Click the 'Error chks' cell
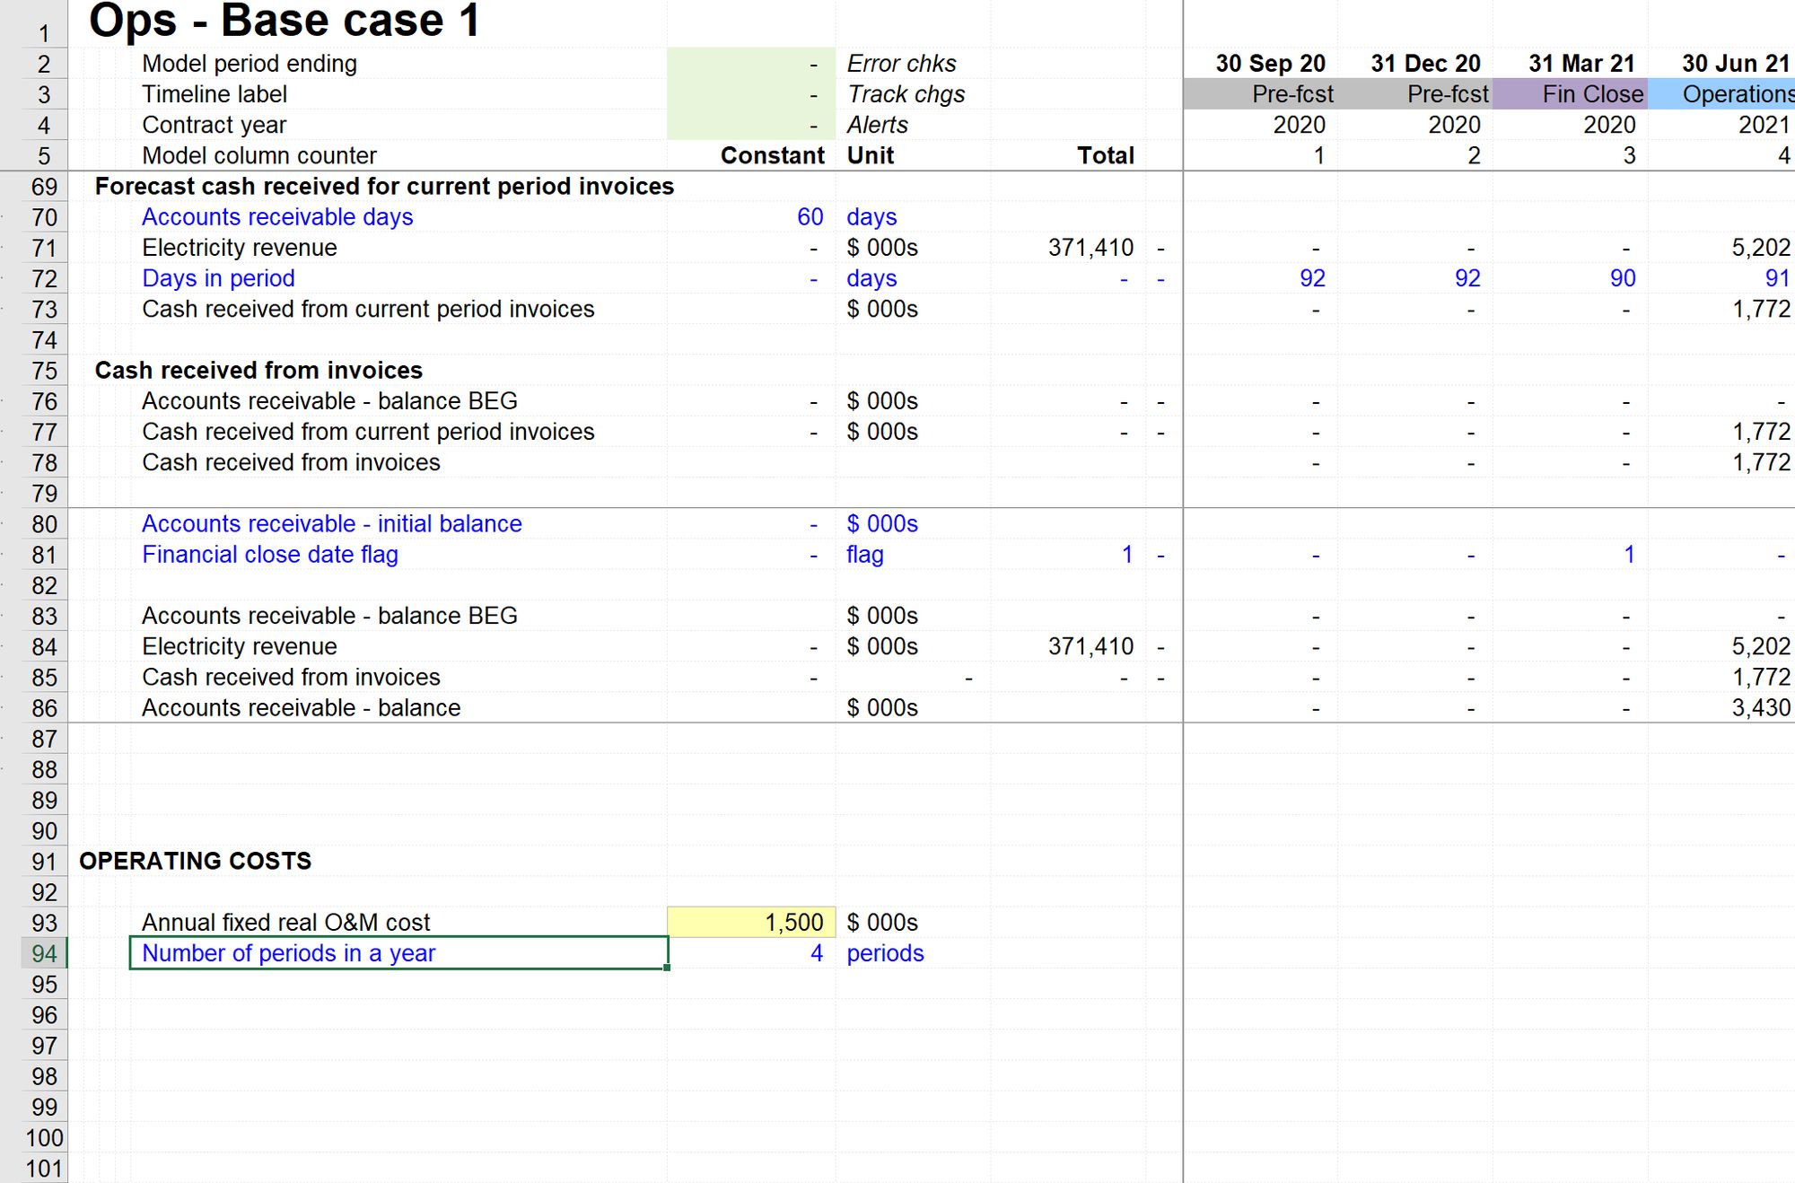Viewport: 1795px width, 1183px height. tap(901, 64)
